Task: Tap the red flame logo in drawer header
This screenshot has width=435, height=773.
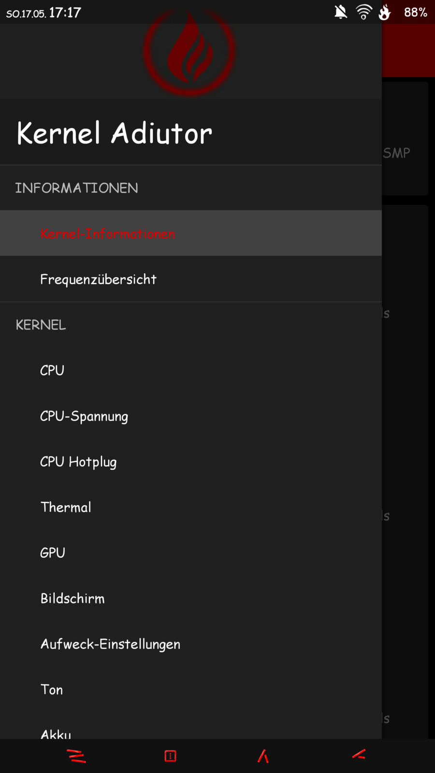Action: point(189,52)
